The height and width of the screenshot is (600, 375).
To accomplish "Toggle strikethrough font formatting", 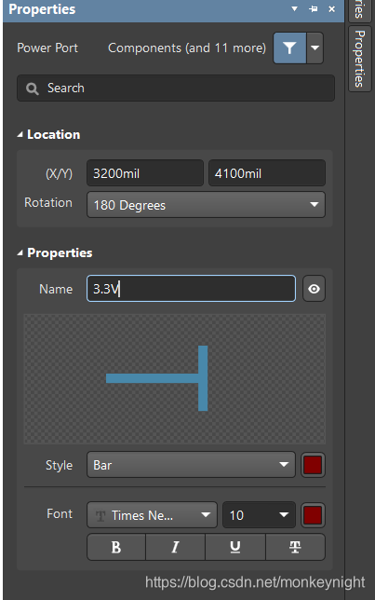I will pyautogui.click(x=295, y=547).
